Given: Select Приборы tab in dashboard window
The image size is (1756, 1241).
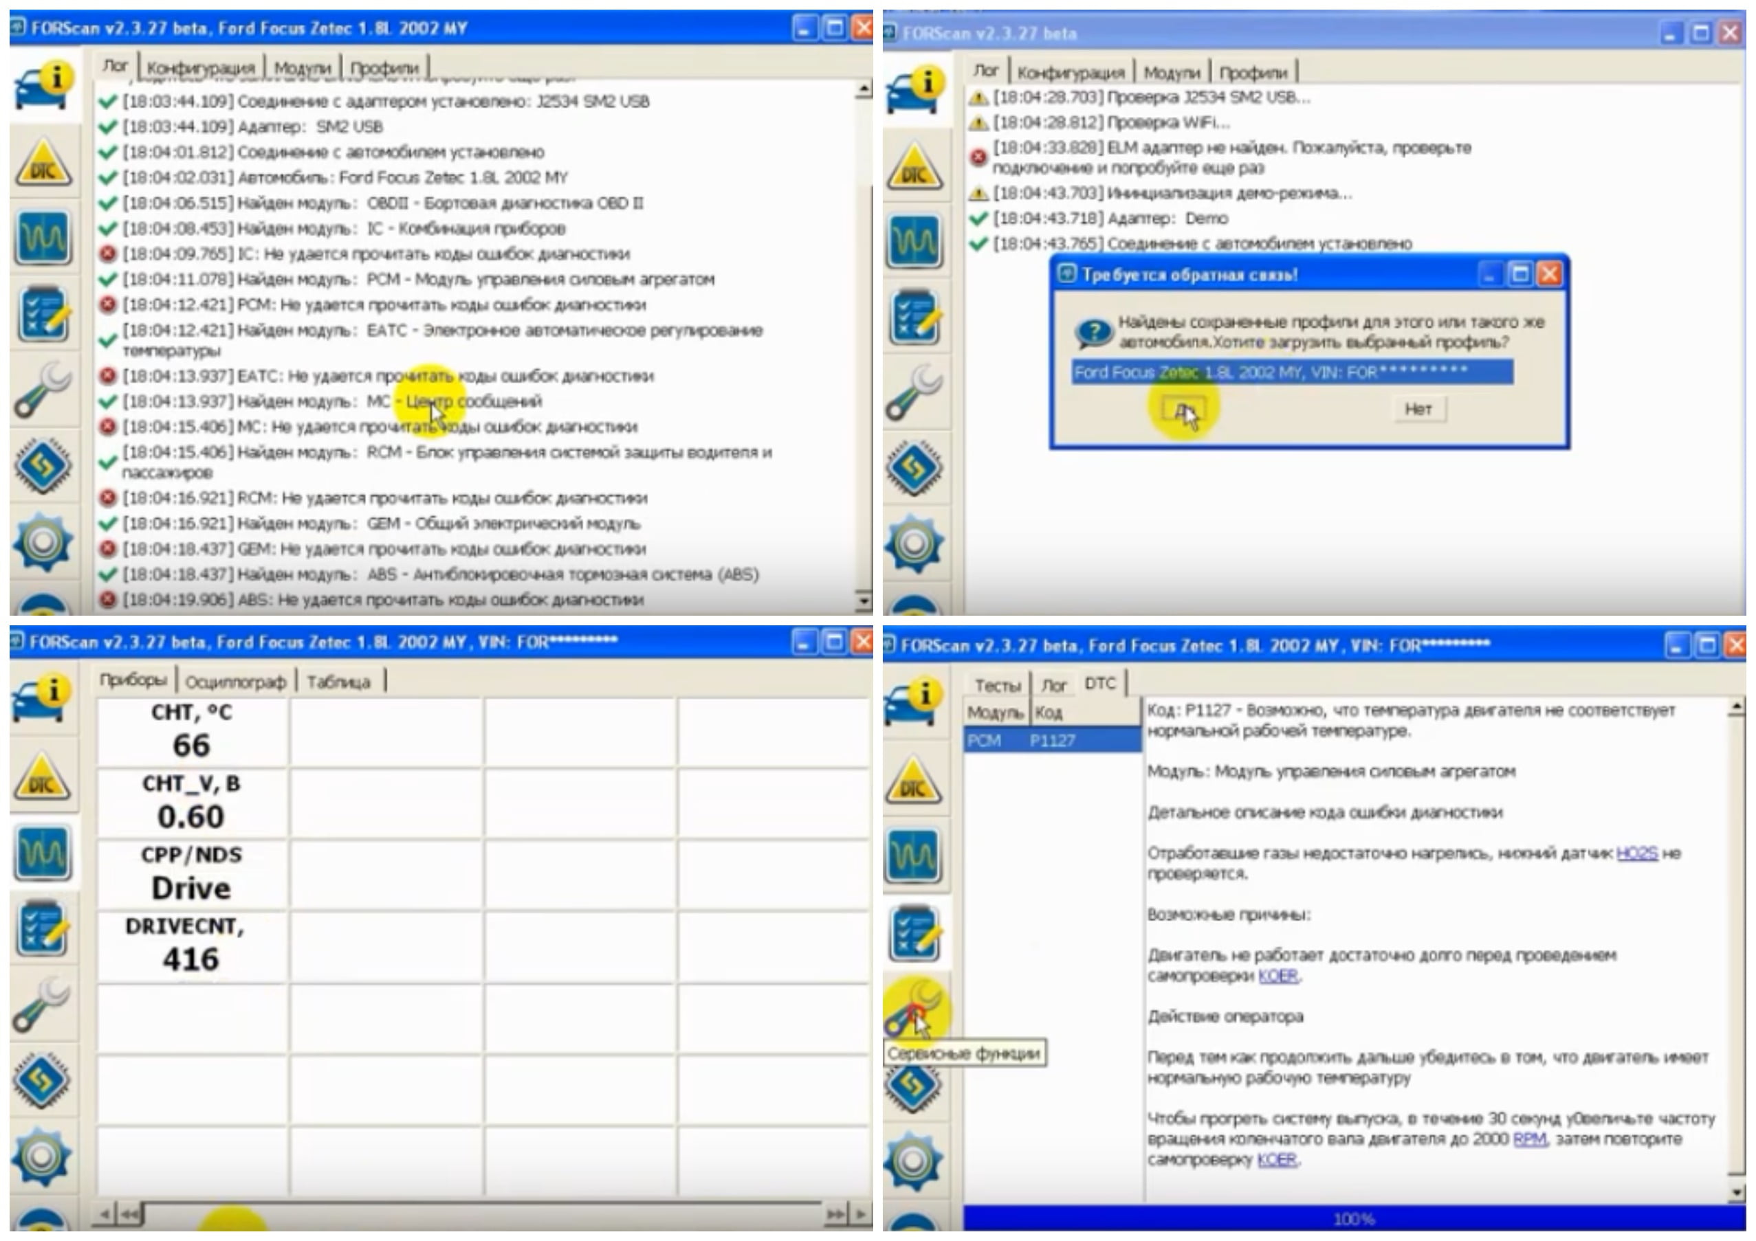Looking at the screenshot, I should (133, 680).
